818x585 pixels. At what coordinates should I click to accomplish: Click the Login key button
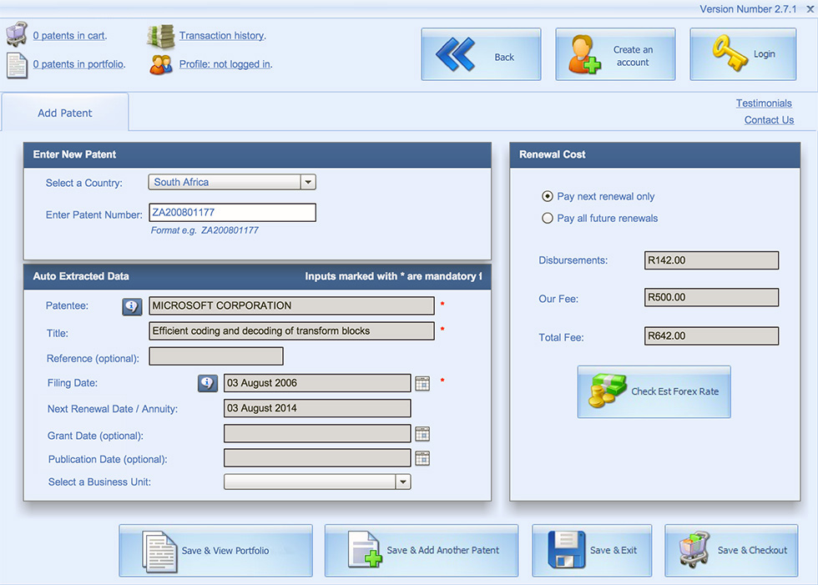pyautogui.click(x=744, y=54)
